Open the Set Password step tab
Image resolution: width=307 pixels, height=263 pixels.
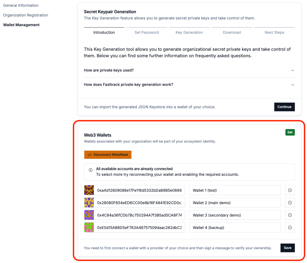(146, 32)
